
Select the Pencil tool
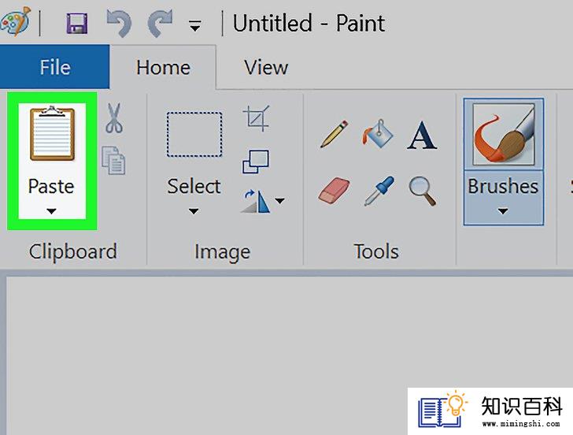click(334, 134)
